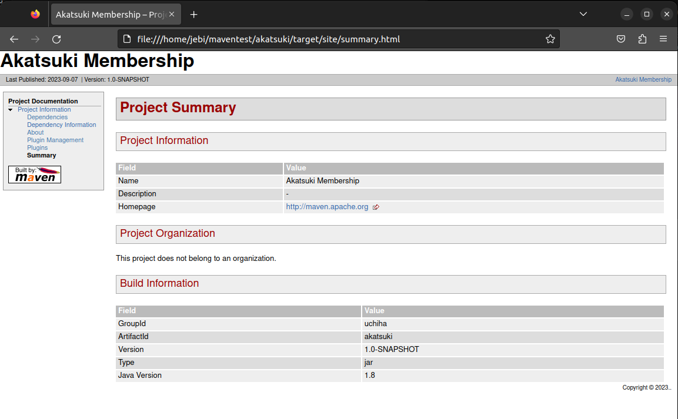Viewport: 678px width, 419px height.
Task: Click the Akatsuki Membership page title
Action: [x=97, y=61]
